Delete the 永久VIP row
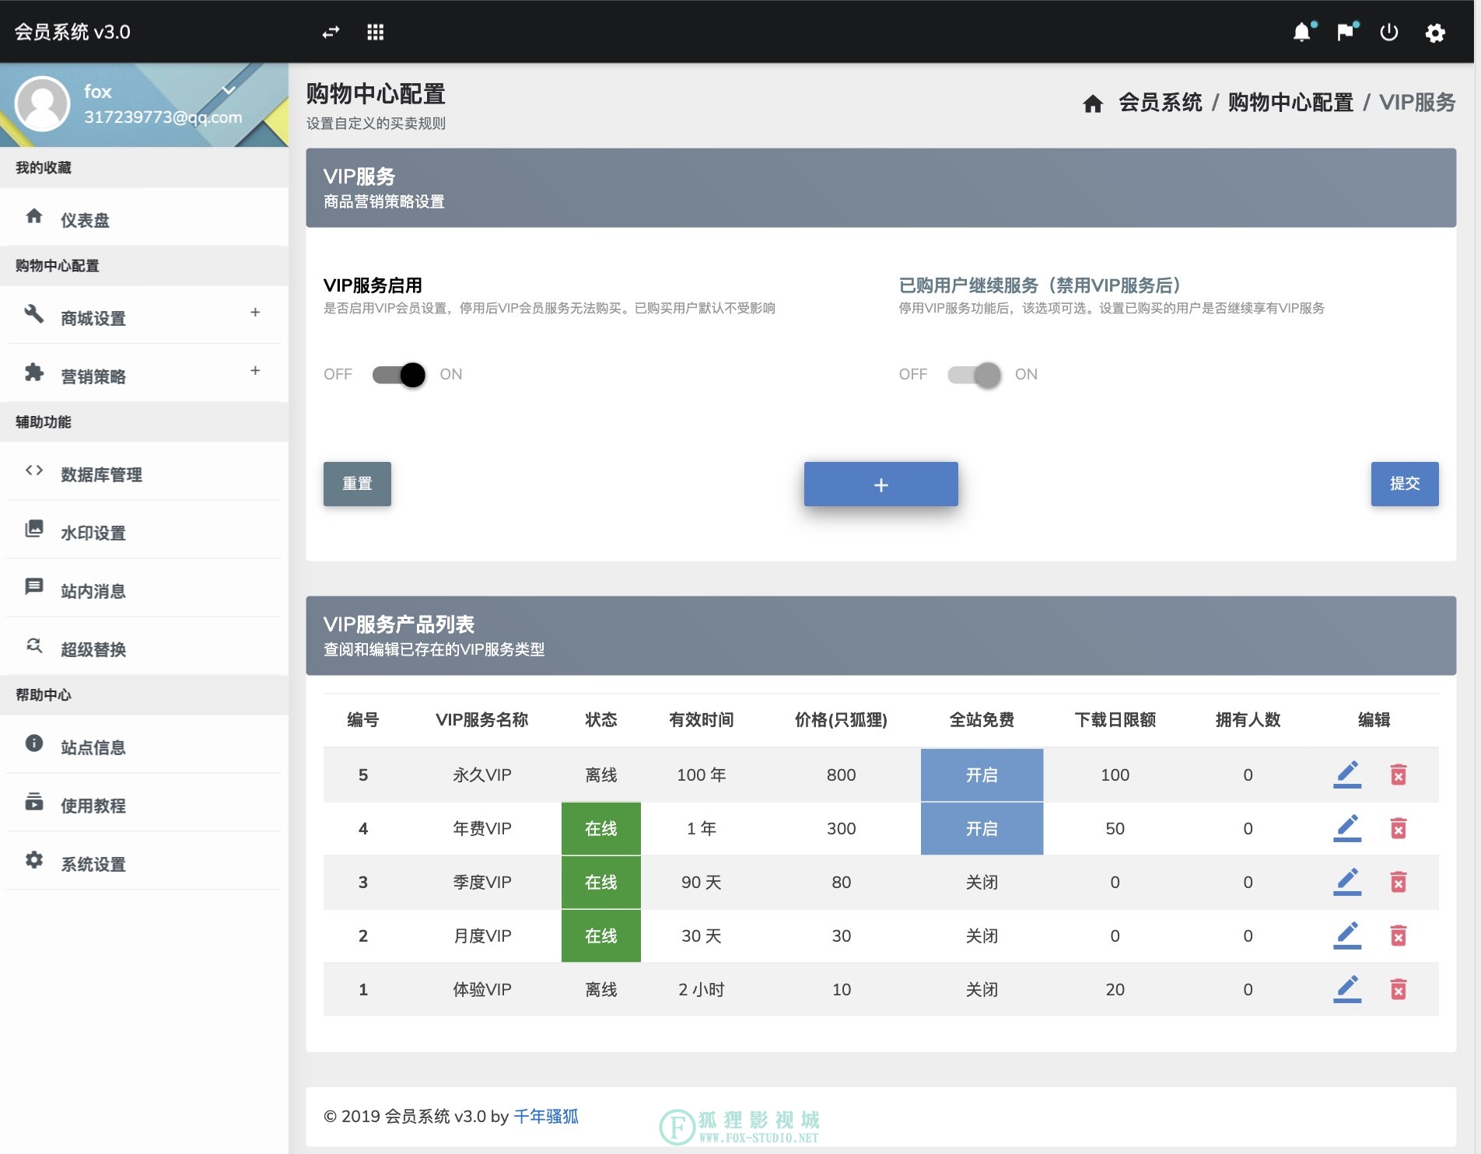The height and width of the screenshot is (1154, 1481). [1399, 775]
